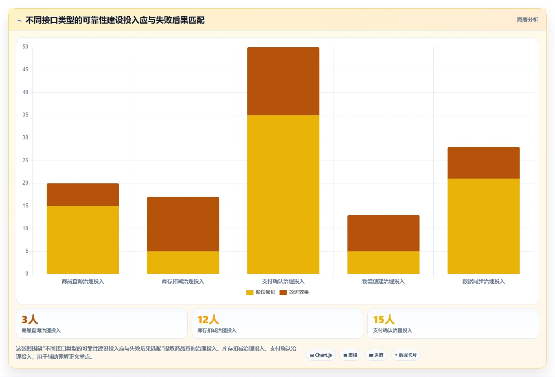Select the title 不同接口类型的可靠性建设投入应与失败后果匹配
The width and height of the screenshot is (555, 377).
[115, 20]
